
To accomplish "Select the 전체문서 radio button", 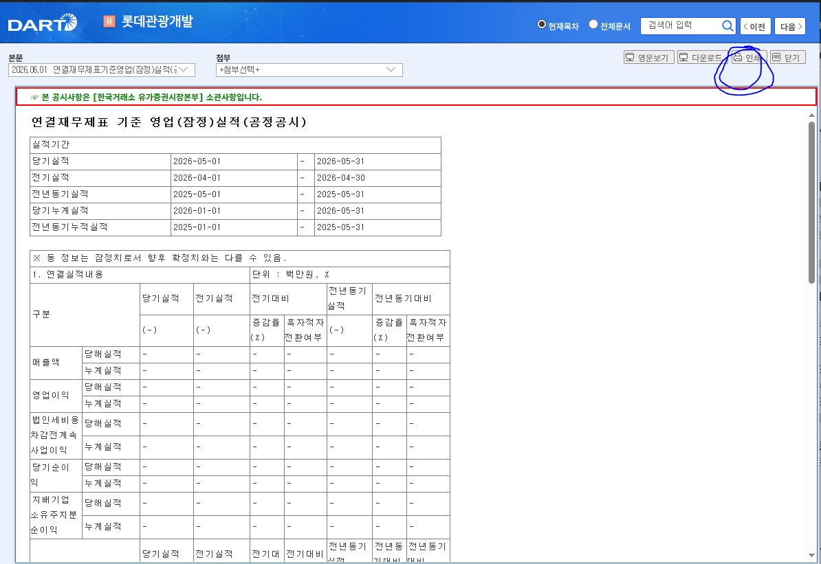I will click(x=593, y=25).
